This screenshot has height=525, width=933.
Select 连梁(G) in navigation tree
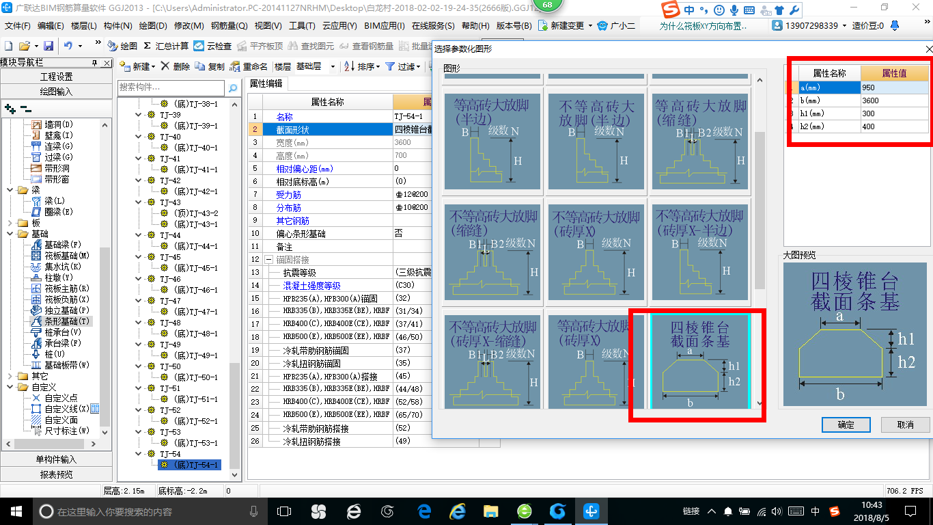(52, 146)
